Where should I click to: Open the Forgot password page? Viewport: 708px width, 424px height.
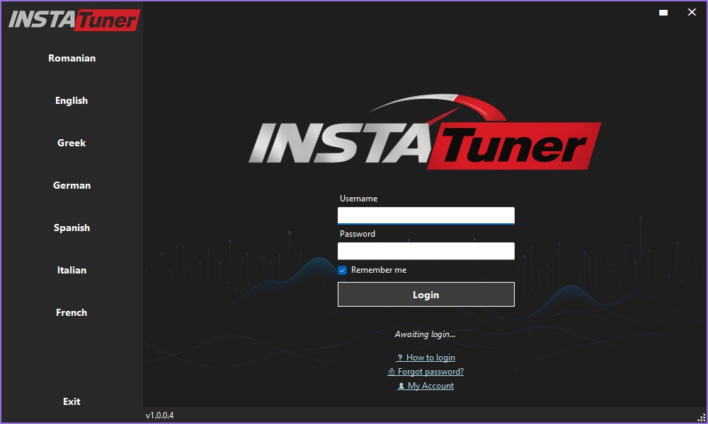click(428, 372)
